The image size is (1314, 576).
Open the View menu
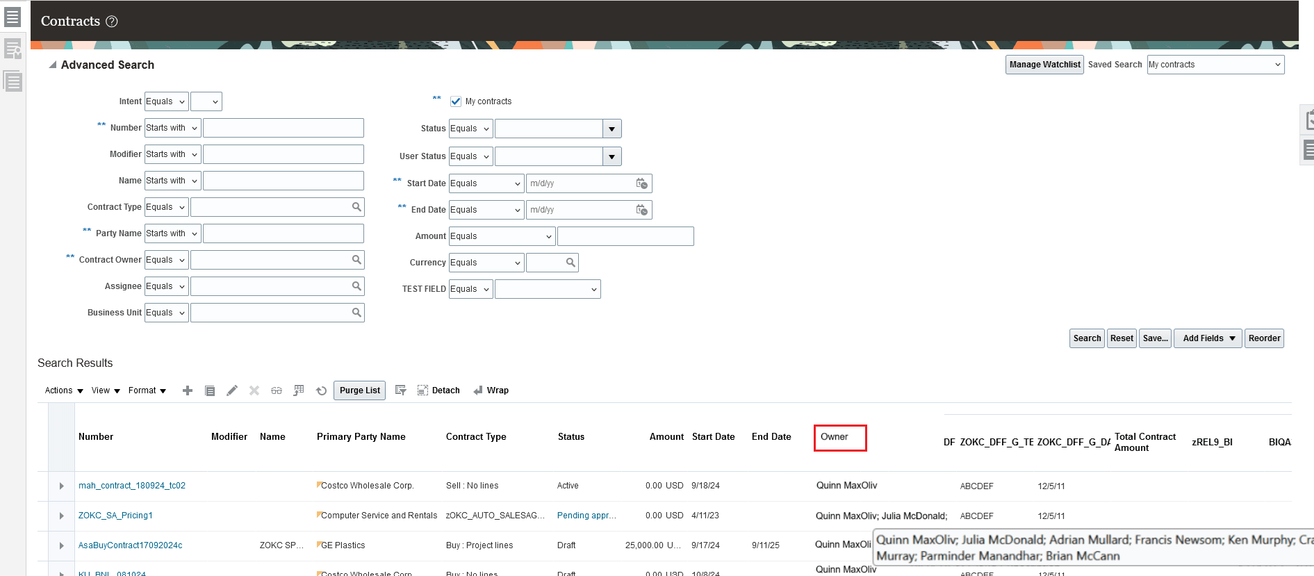[106, 390]
